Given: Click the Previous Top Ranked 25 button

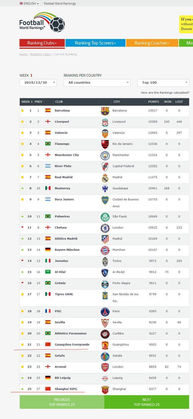Looking at the screenshot, I should point(62,402).
